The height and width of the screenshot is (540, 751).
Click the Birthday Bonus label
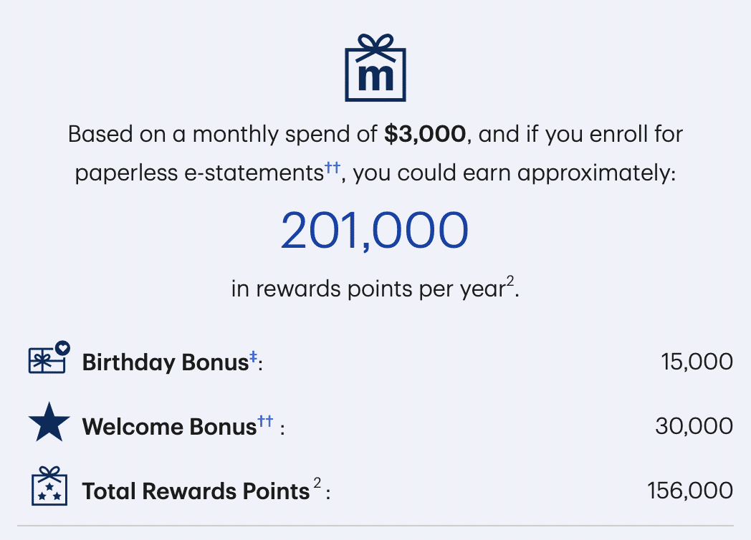165,362
